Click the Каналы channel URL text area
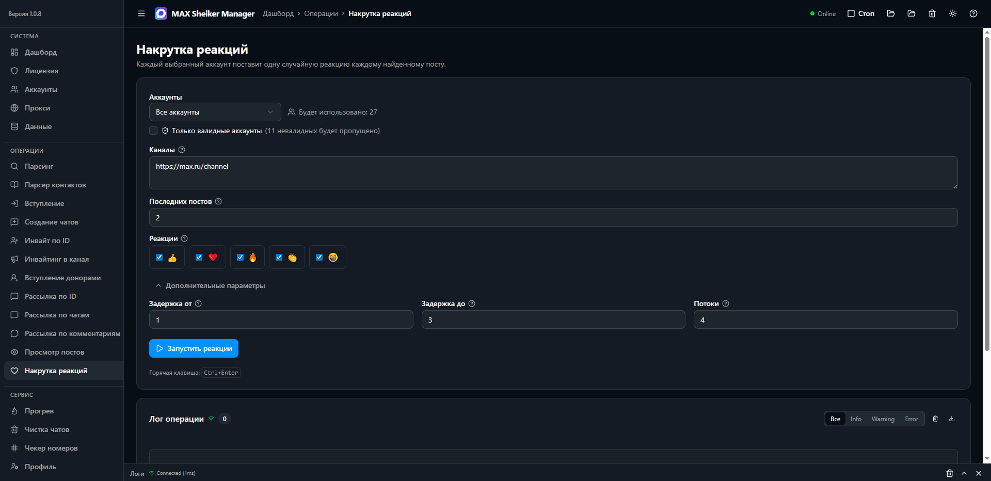Screen dimensions: 991x481 [x=553, y=173]
